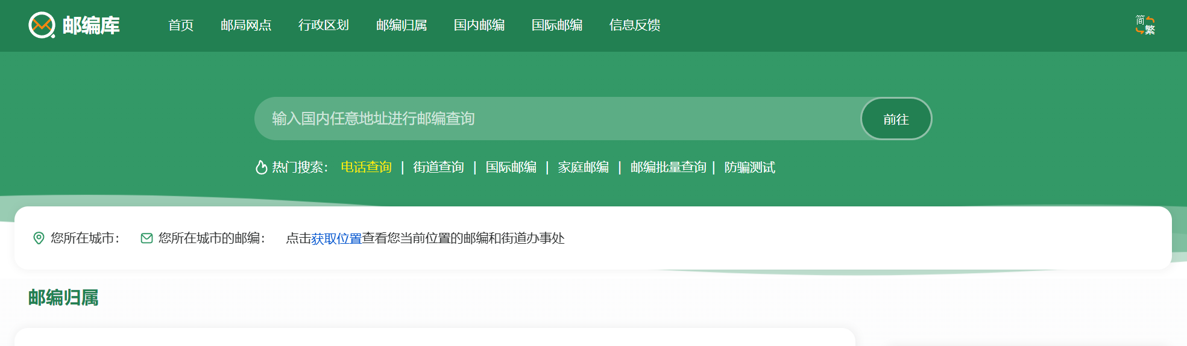This screenshot has width=1187, height=346.
Task: Select 邮编归属 in the top navigation
Action: coord(401,25)
